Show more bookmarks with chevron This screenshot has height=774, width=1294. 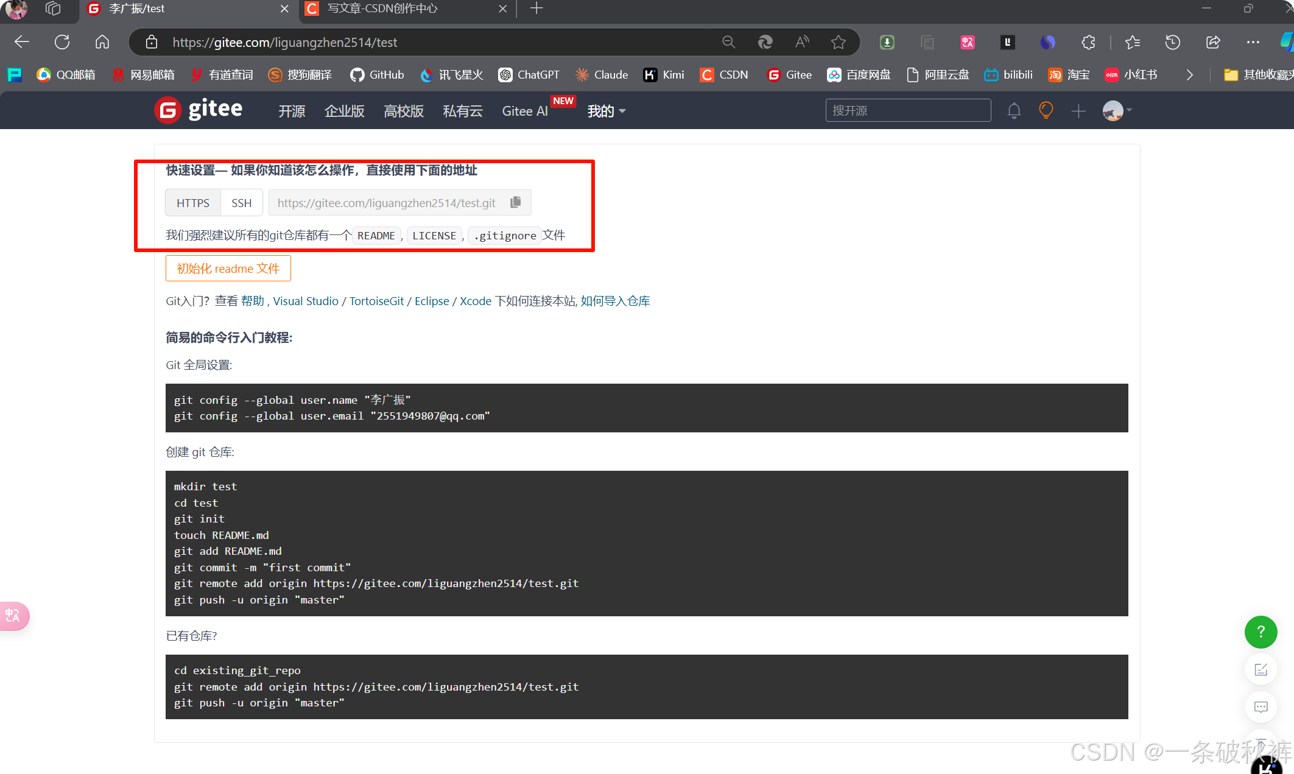tap(1189, 75)
